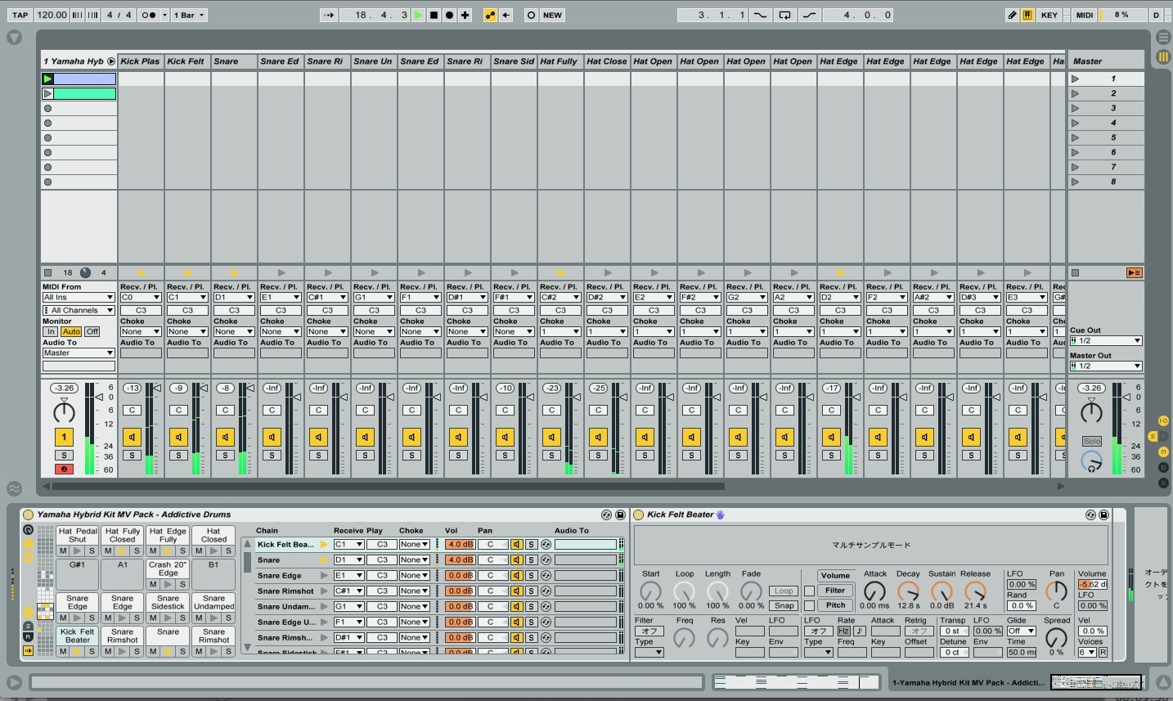Viewport: 1173px width, 701px height.
Task: Show the Pitch tab in the sampler
Action: tap(835, 605)
